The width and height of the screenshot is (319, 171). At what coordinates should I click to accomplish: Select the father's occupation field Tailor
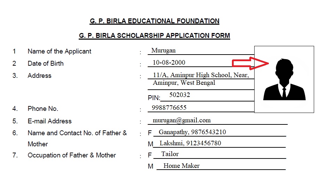pos(170,154)
